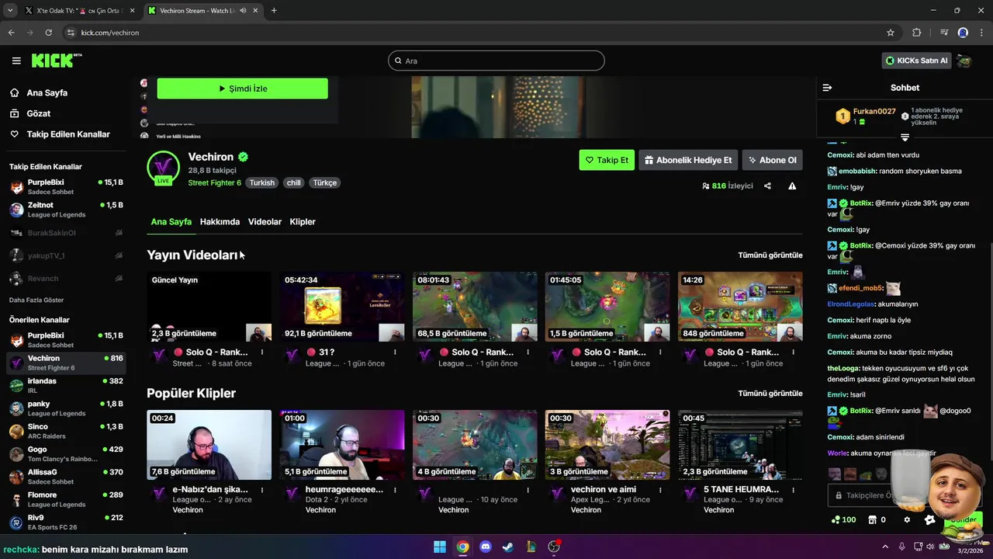The width and height of the screenshot is (993, 559).
Task: Open panky recommended channel
Action: point(66,408)
